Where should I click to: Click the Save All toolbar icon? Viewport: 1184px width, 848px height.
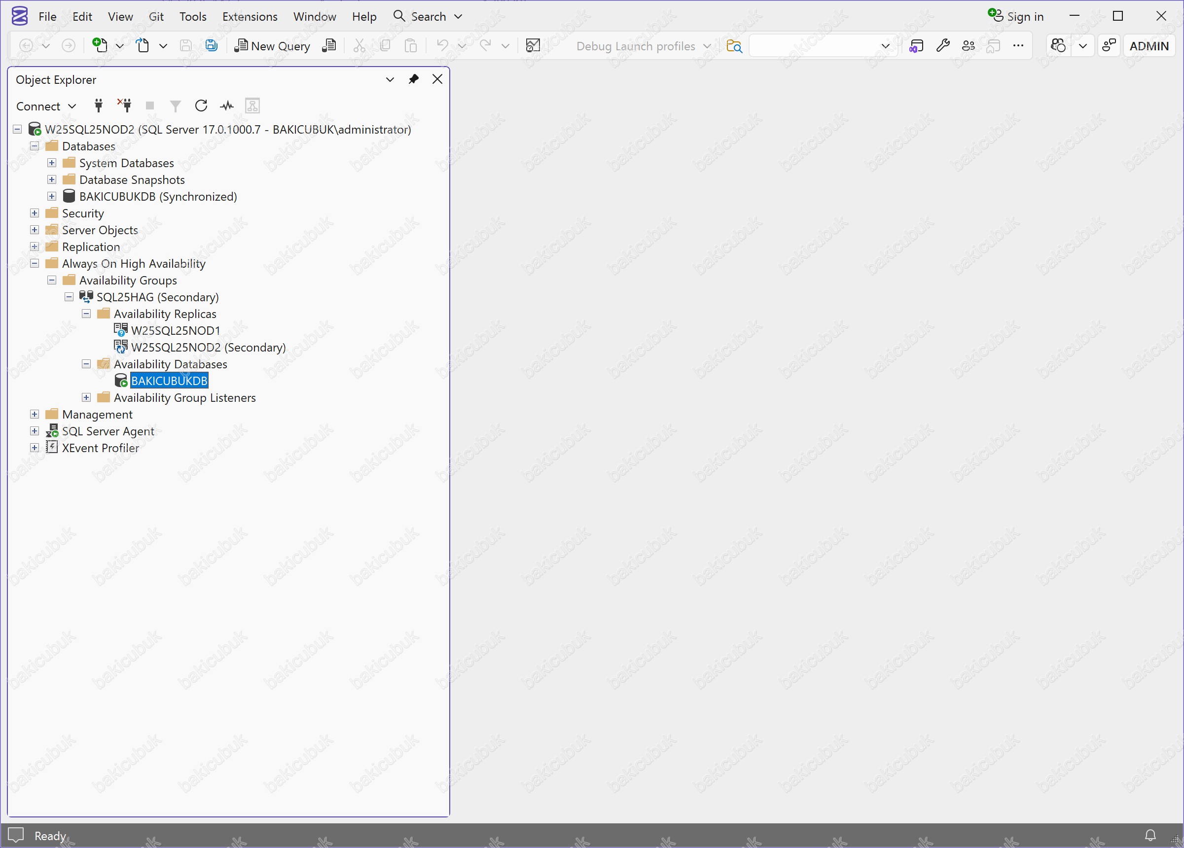(211, 46)
